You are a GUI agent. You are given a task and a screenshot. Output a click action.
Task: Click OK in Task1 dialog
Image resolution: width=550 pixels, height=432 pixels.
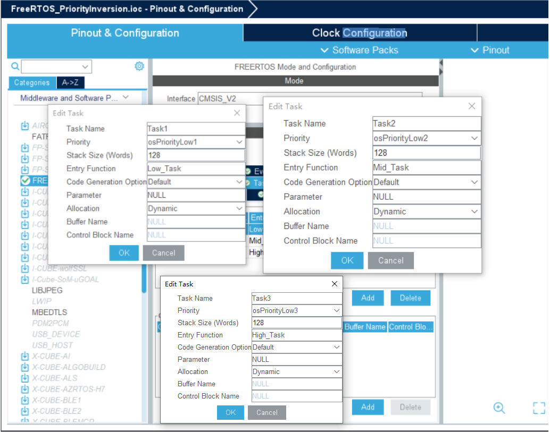[x=124, y=253]
